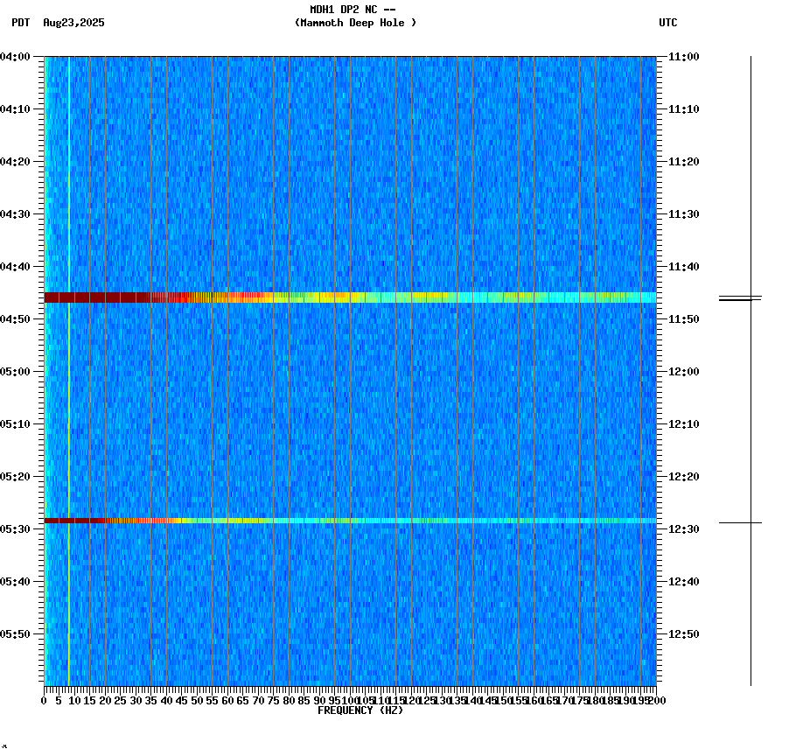
Task: Select the 200 Hz frequency tick label
Action: [x=657, y=700]
